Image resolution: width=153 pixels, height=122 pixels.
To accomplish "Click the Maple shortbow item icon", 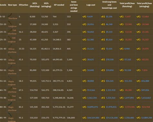I will pyautogui.click(x=10, y=67).
